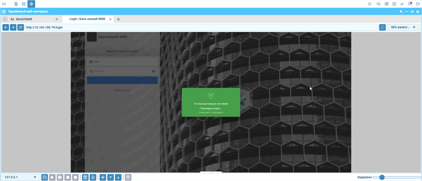Open the notifications chat icon with red dot
Image resolution: width=422 pixels, height=181 pixels.
(x=410, y=4)
